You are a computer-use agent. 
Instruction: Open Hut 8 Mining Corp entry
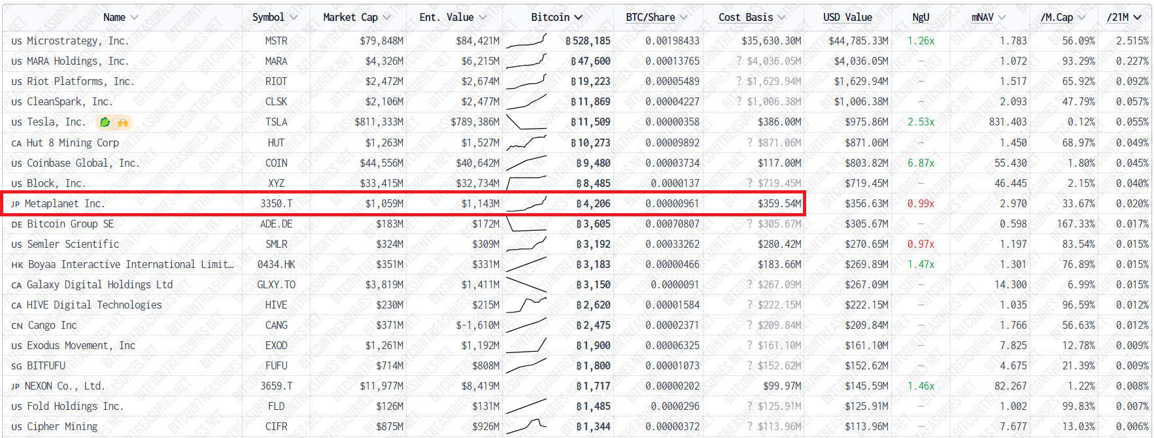tap(73, 143)
